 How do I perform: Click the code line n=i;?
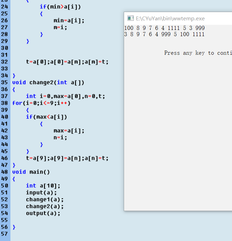[x=60, y=138]
